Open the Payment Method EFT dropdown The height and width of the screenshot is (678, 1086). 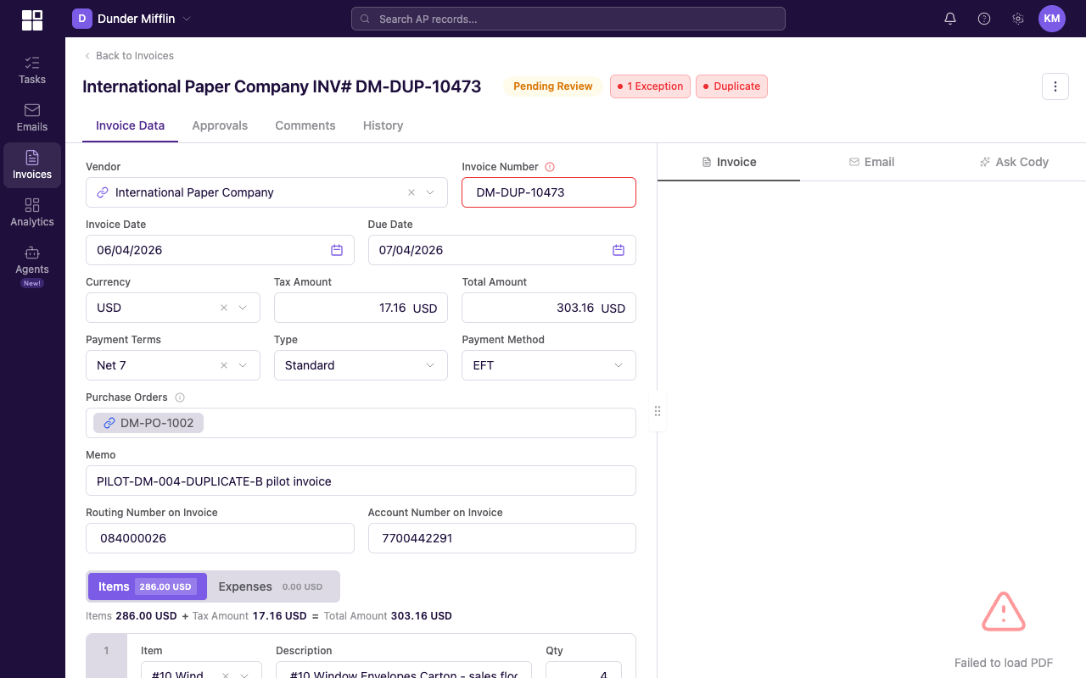click(x=549, y=365)
